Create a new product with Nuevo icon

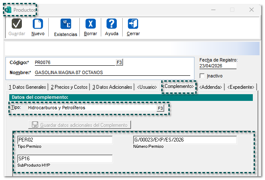[38, 24]
